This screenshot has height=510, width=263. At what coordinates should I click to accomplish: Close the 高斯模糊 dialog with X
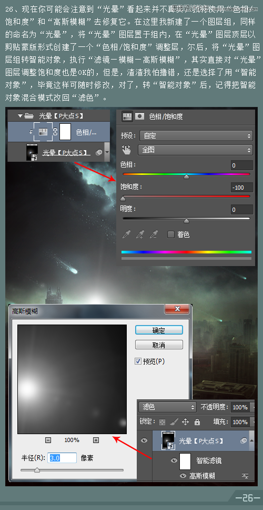[x=177, y=309]
